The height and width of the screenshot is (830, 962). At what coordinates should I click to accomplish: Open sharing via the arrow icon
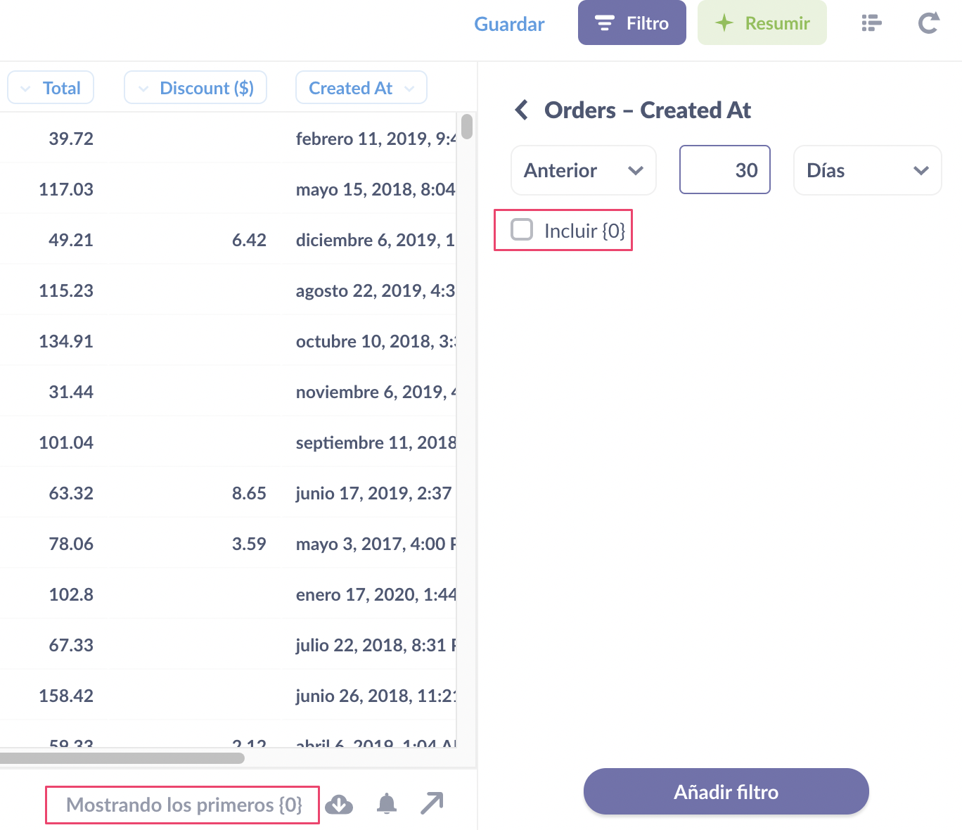click(432, 803)
